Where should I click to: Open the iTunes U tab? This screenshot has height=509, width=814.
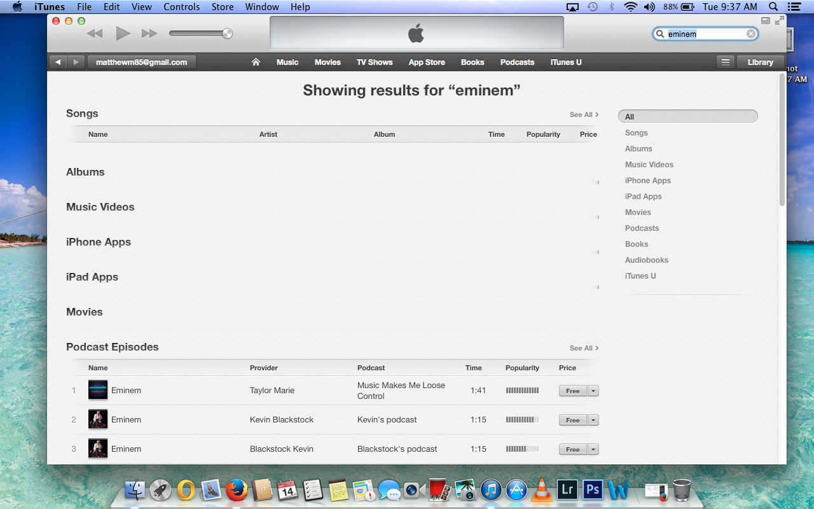click(x=566, y=62)
